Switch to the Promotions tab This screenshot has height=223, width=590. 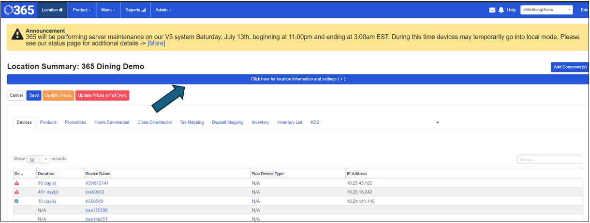click(x=75, y=122)
